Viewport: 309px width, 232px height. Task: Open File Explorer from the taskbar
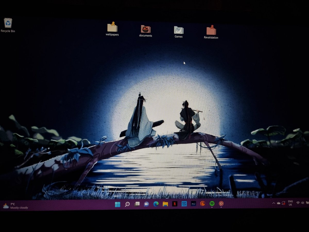coord(165,204)
